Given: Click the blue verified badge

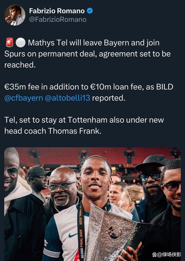Looking at the screenshot, I should tap(90, 11).
